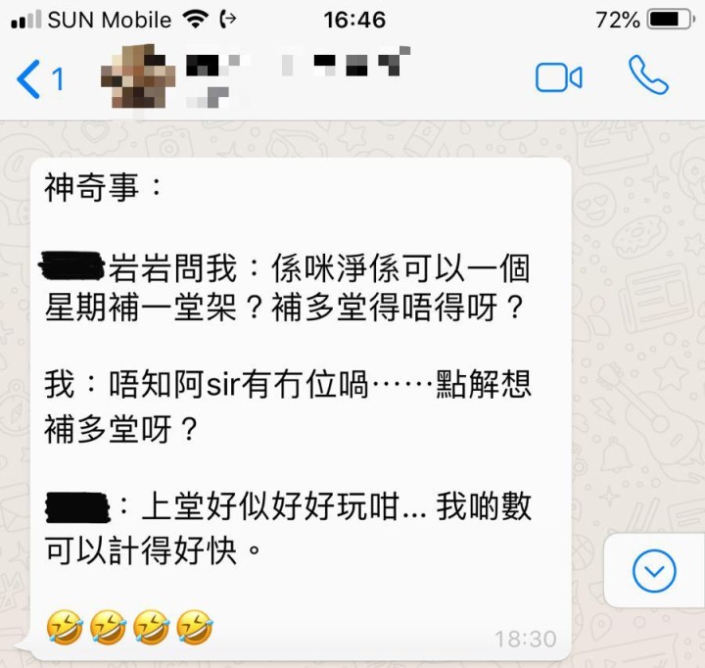Viewport: 705px width, 668px height.
Task: Tap the line containing 阿sir in message
Action: pyautogui.click(x=288, y=385)
